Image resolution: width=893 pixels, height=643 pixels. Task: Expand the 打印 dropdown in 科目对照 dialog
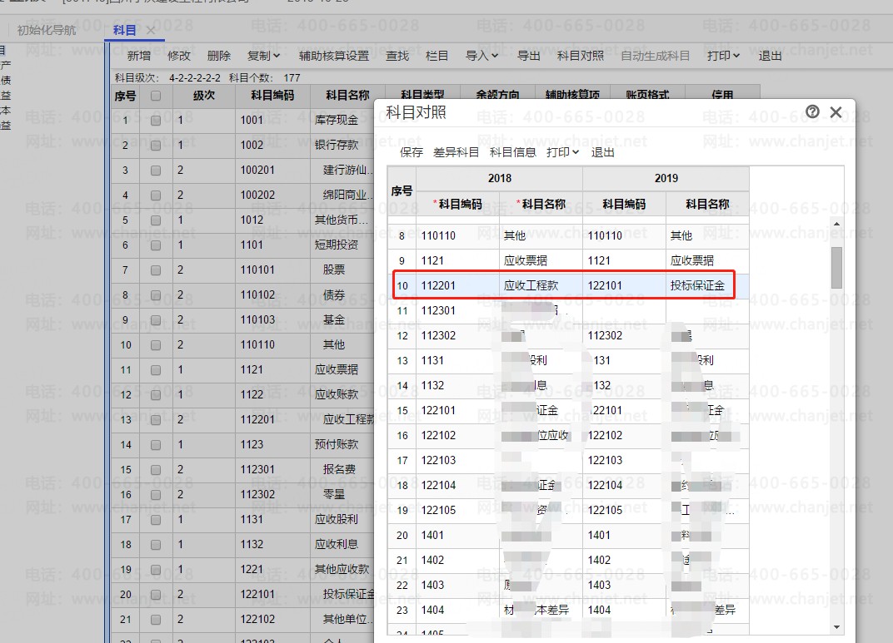[x=562, y=152]
